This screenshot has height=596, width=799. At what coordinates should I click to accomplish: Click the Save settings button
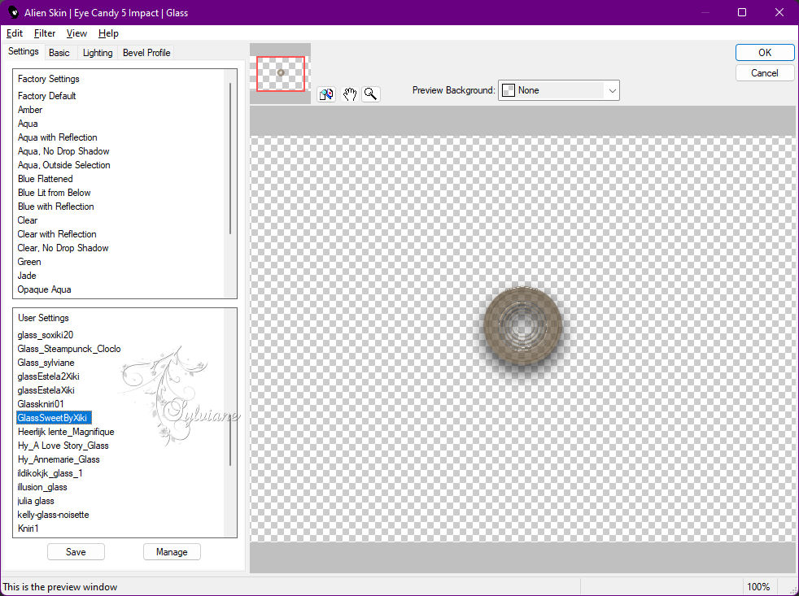pyautogui.click(x=76, y=551)
